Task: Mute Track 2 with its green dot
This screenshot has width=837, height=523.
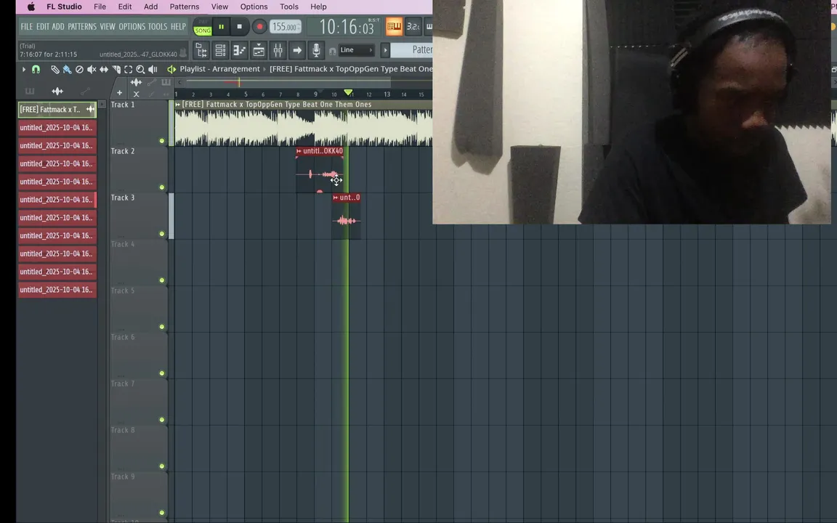Action: pyautogui.click(x=162, y=187)
